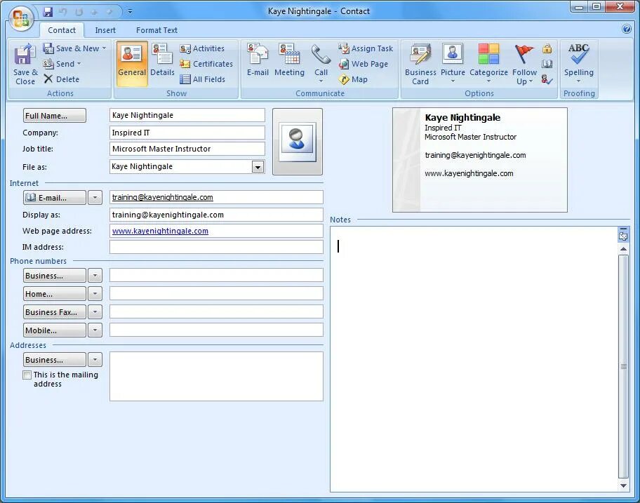Viewport: 640px width, 503px height.
Task: Click the Mobile... phone button
Action: click(x=54, y=330)
